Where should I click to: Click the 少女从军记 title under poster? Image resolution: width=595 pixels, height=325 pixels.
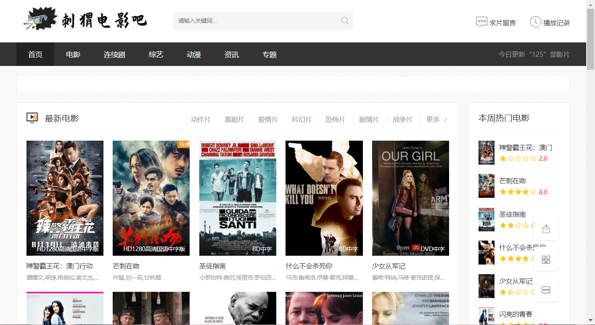tap(389, 266)
